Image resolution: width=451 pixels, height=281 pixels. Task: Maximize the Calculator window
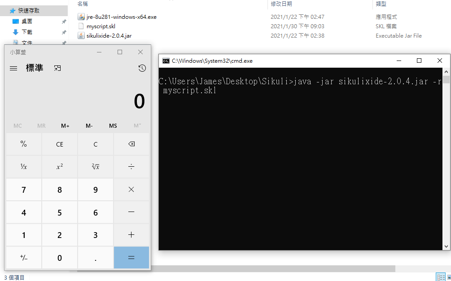tap(120, 52)
